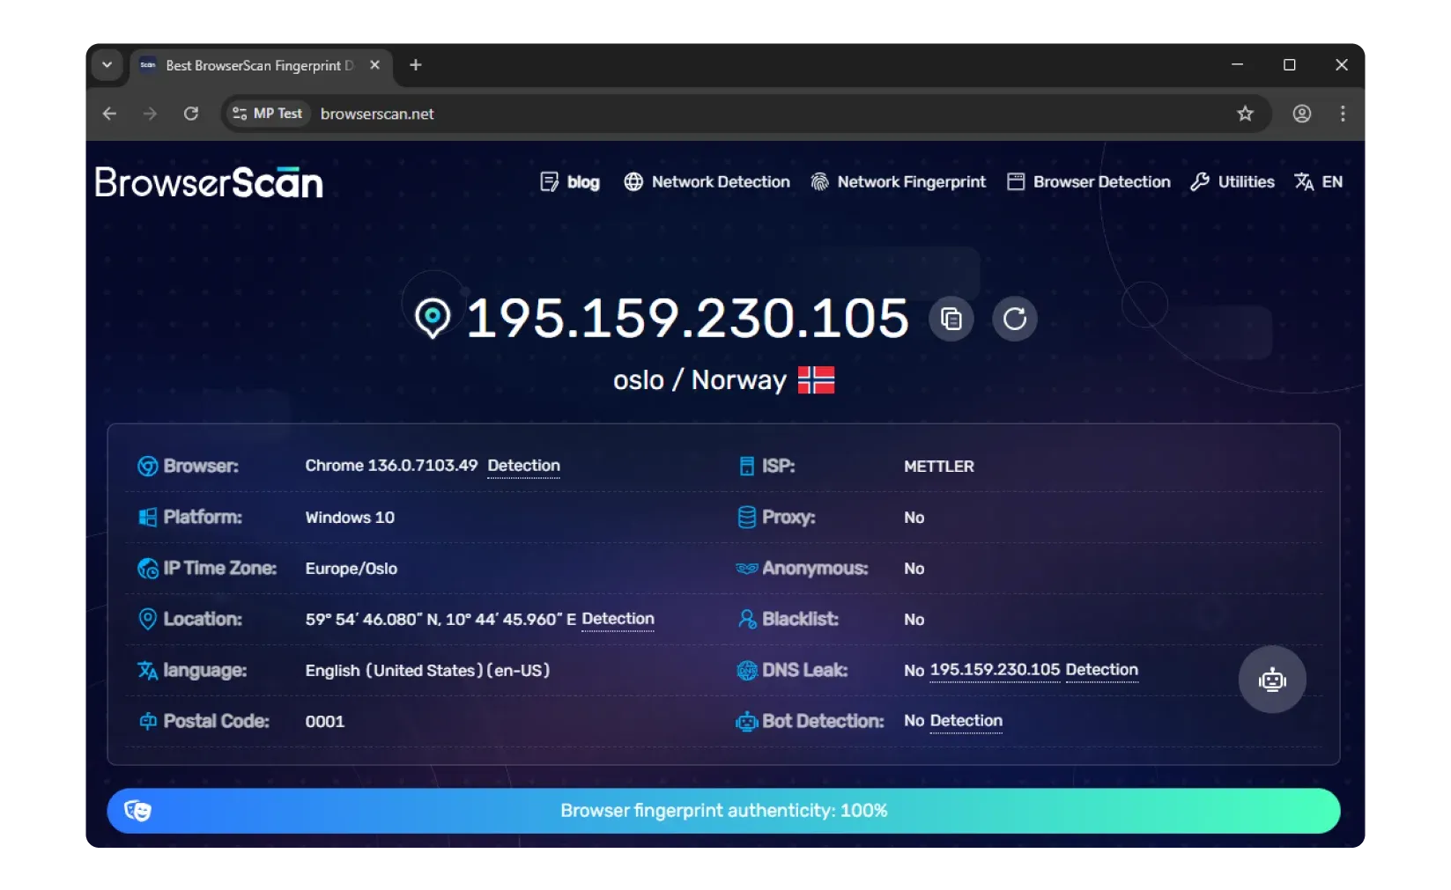This screenshot has width=1451, height=890.
Task: Click the mask icon next to Anonymous
Action: pyautogui.click(x=747, y=569)
